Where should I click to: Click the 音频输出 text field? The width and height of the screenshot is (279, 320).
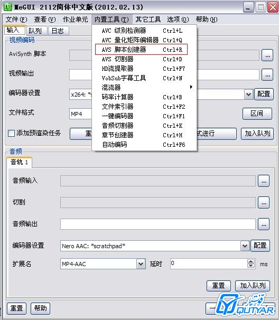click(x=158, y=224)
